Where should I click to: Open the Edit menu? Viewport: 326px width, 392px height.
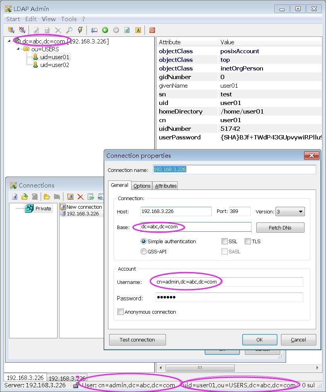pos(31,19)
